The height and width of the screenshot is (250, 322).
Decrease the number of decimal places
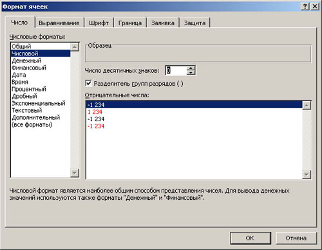(x=191, y=73)
